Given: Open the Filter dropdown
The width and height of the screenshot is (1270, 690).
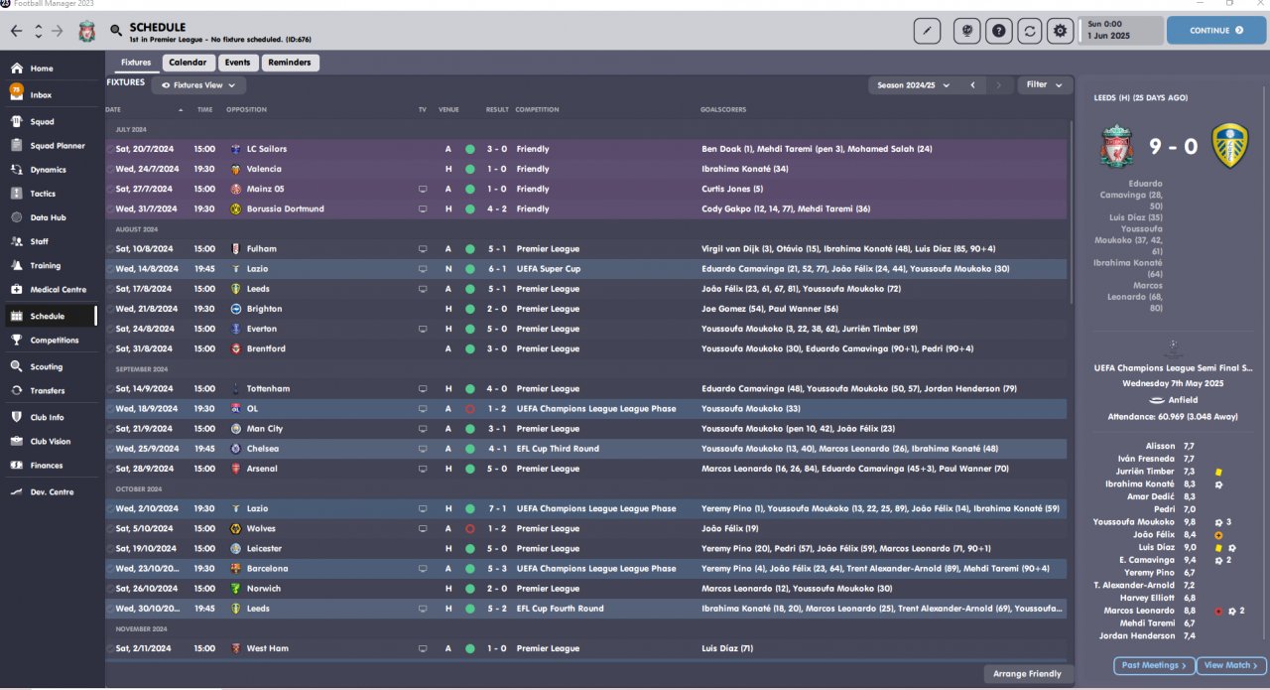Looking at the screenshot, I should click(x=1045, y=85).
